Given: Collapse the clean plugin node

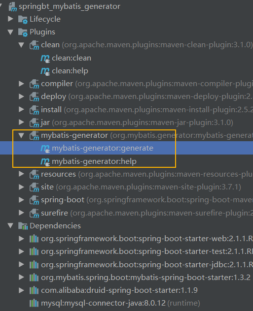Looking at the screenshot, I should pos(21,45).
